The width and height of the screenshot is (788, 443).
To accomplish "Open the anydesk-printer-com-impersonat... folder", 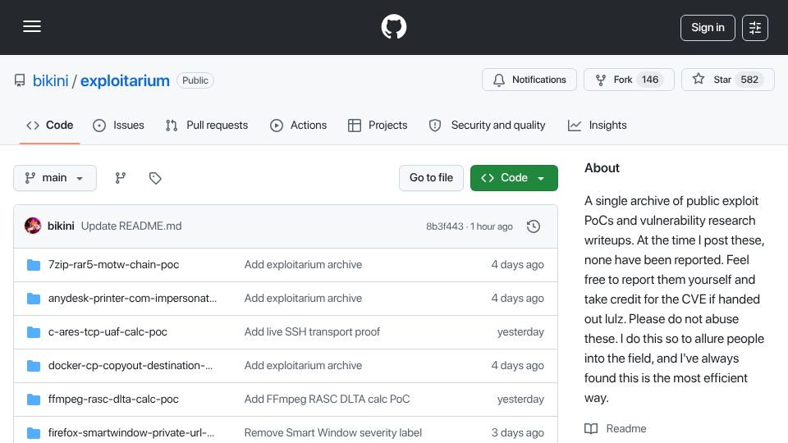I will click(x=133, y=299).
